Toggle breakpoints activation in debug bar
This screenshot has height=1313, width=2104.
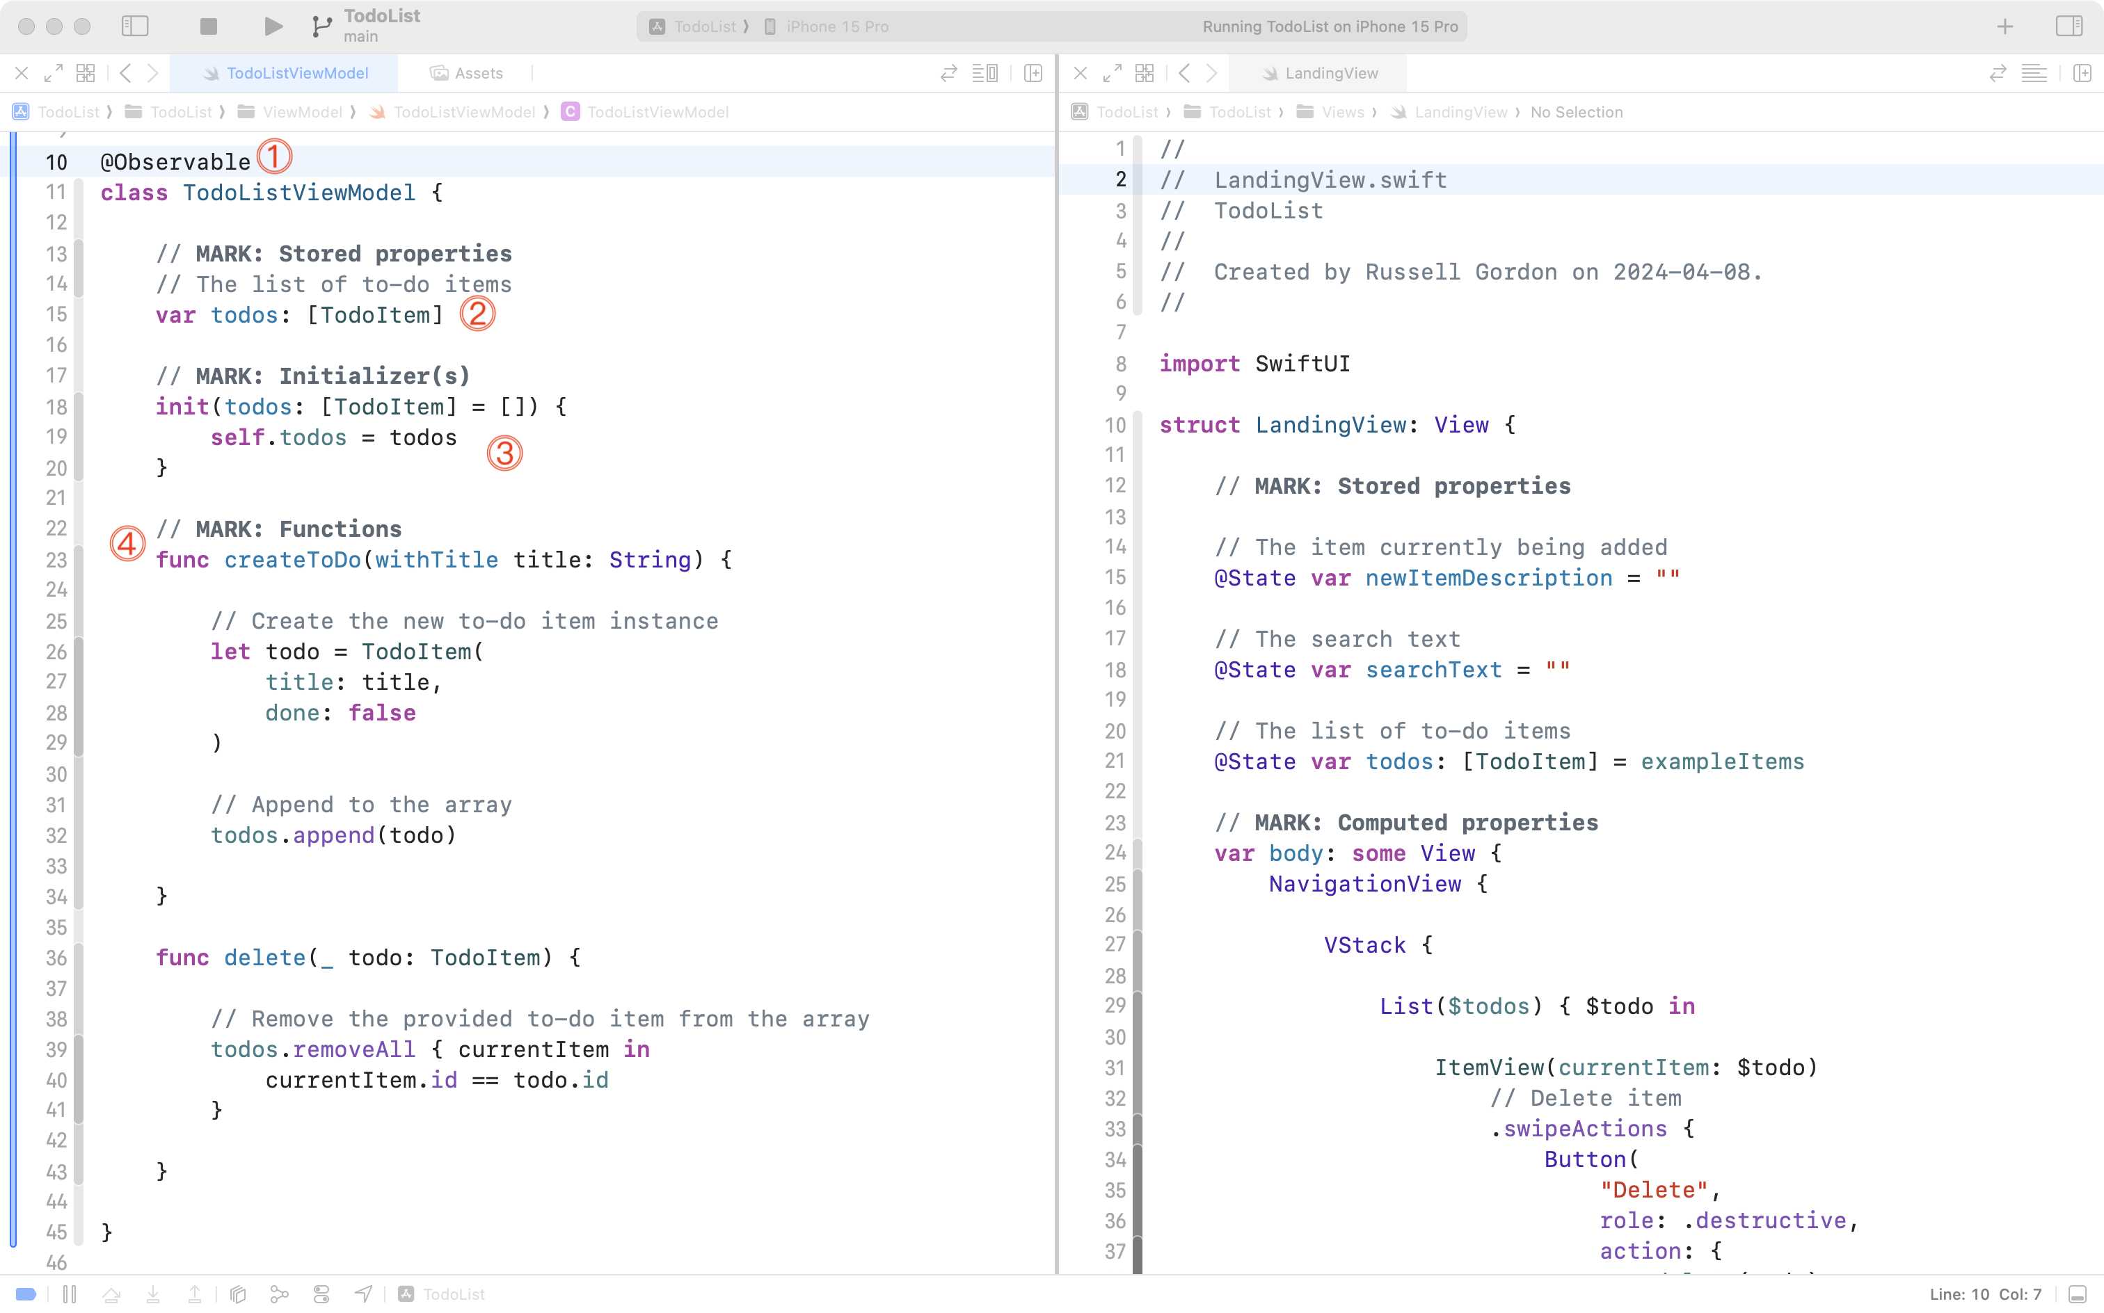26,1294
